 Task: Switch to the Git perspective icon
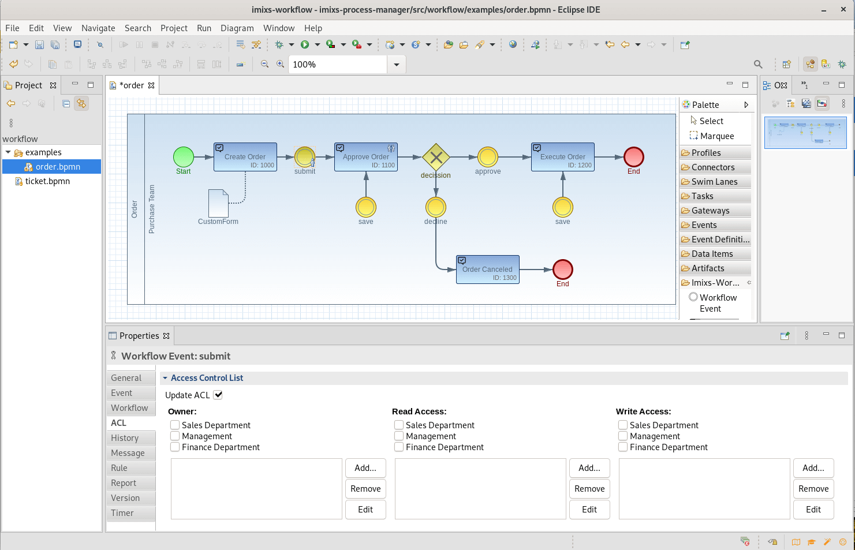tap(826, 64)
